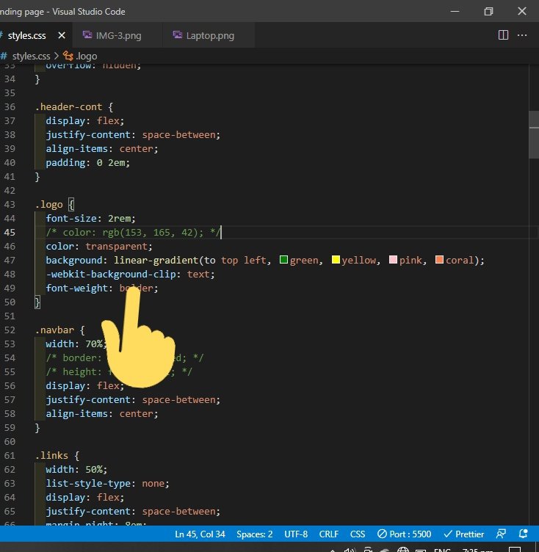Close the Visual Studio Code window

[522, 11]
